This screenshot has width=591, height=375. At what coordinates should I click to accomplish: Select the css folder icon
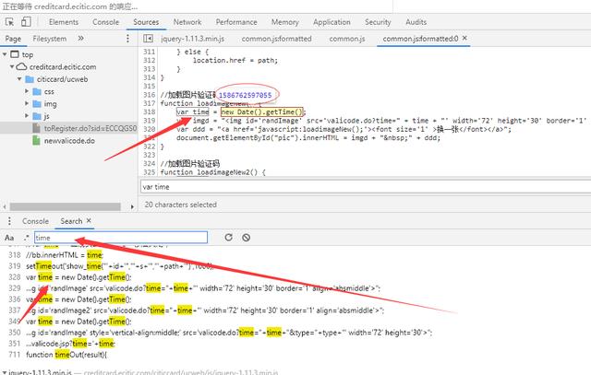tap(37, 91)
